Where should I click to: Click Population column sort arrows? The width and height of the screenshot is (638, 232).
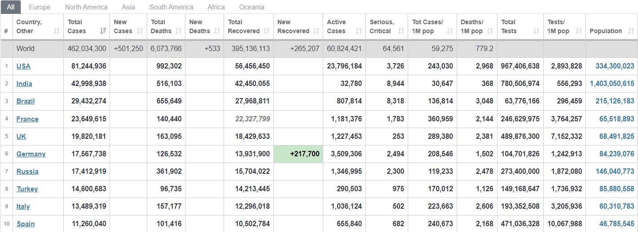pyautogui.click(x=631, y=31)
